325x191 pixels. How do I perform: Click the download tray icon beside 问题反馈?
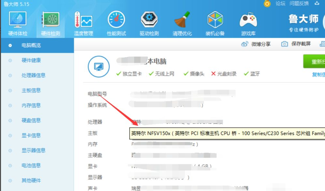coord(317,4)
